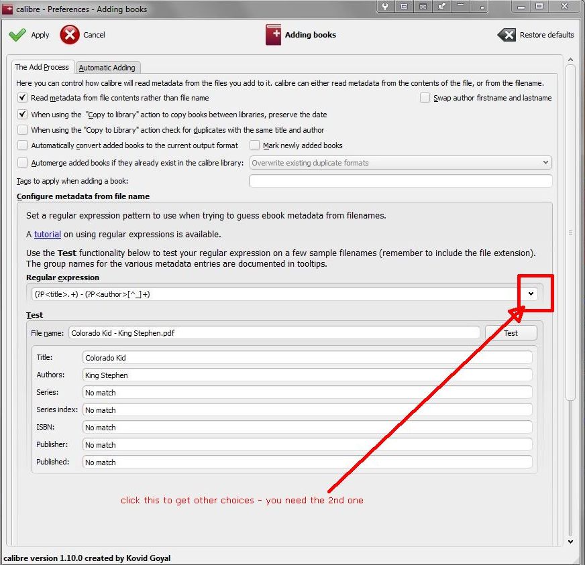The image size is (585, 565).
Task: Click the Regular expression label
Action: pyautogui.click(x=62, y=277)
